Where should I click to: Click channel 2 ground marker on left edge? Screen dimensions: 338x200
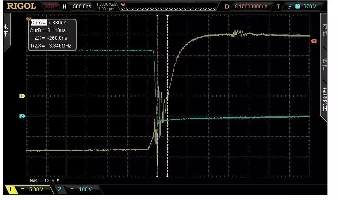click(22, 116)
